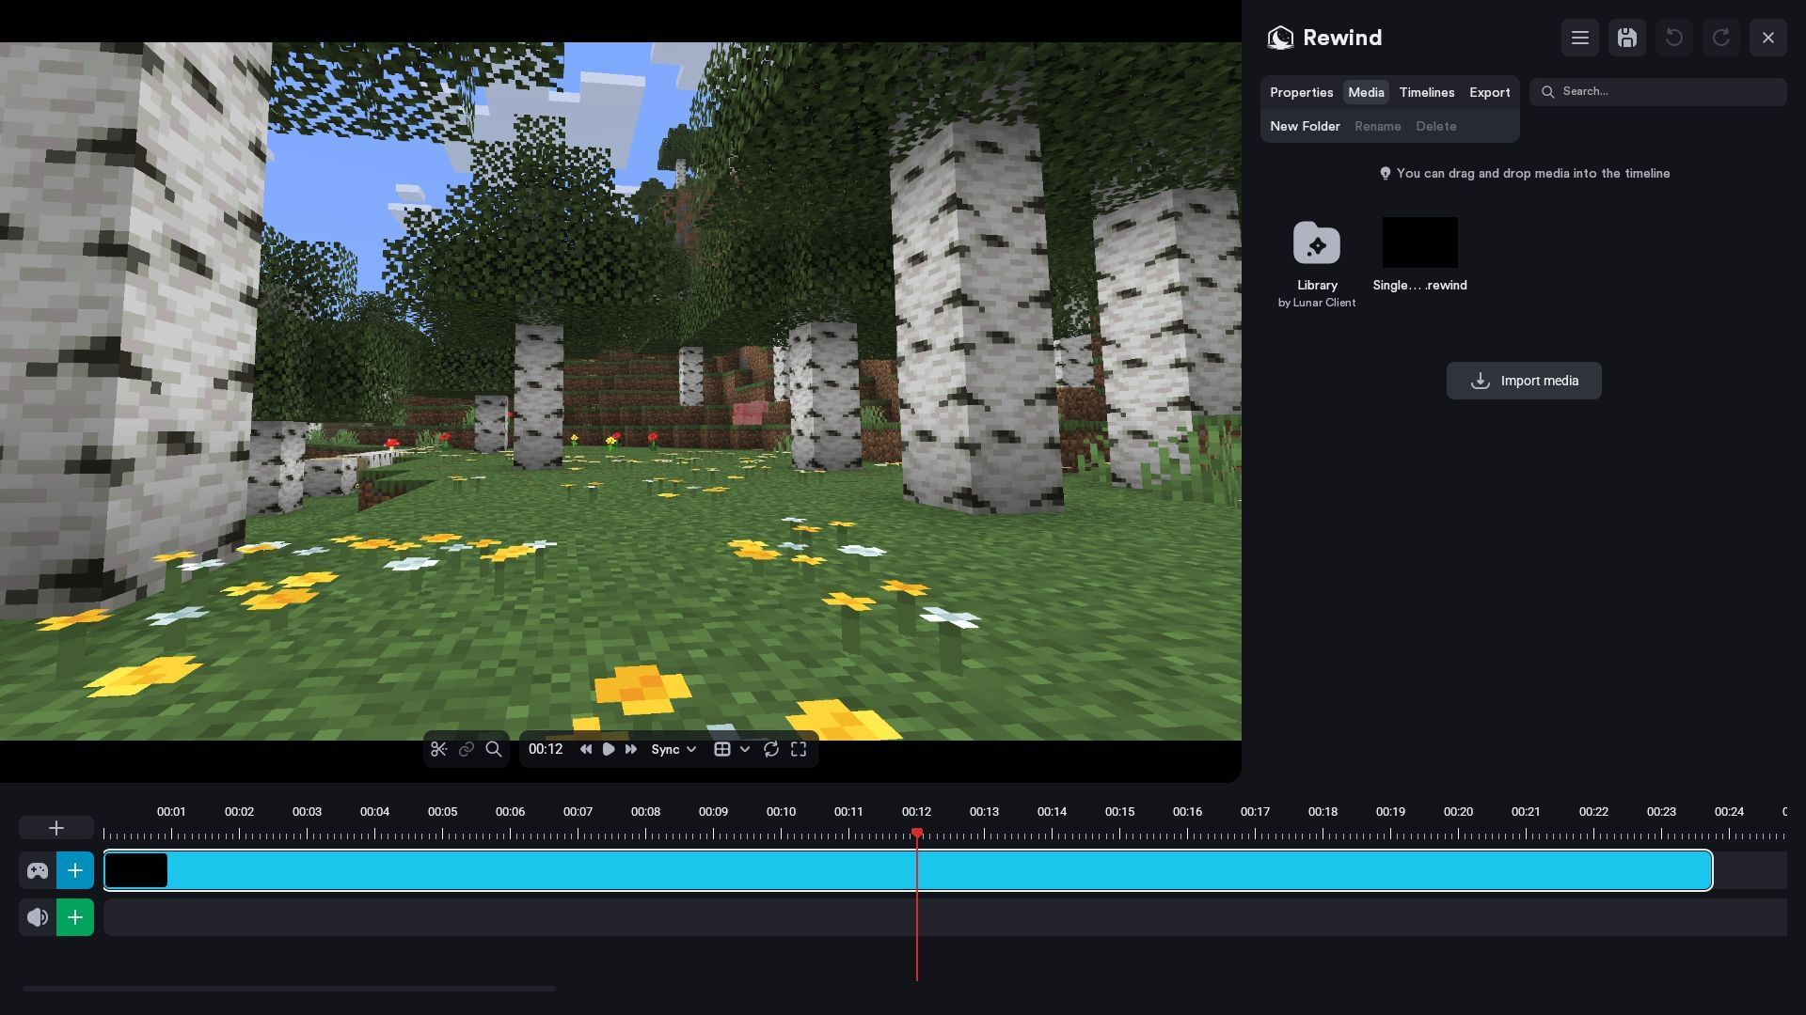
Task: Click the Delete option
Action: (x=1436, y=126)
